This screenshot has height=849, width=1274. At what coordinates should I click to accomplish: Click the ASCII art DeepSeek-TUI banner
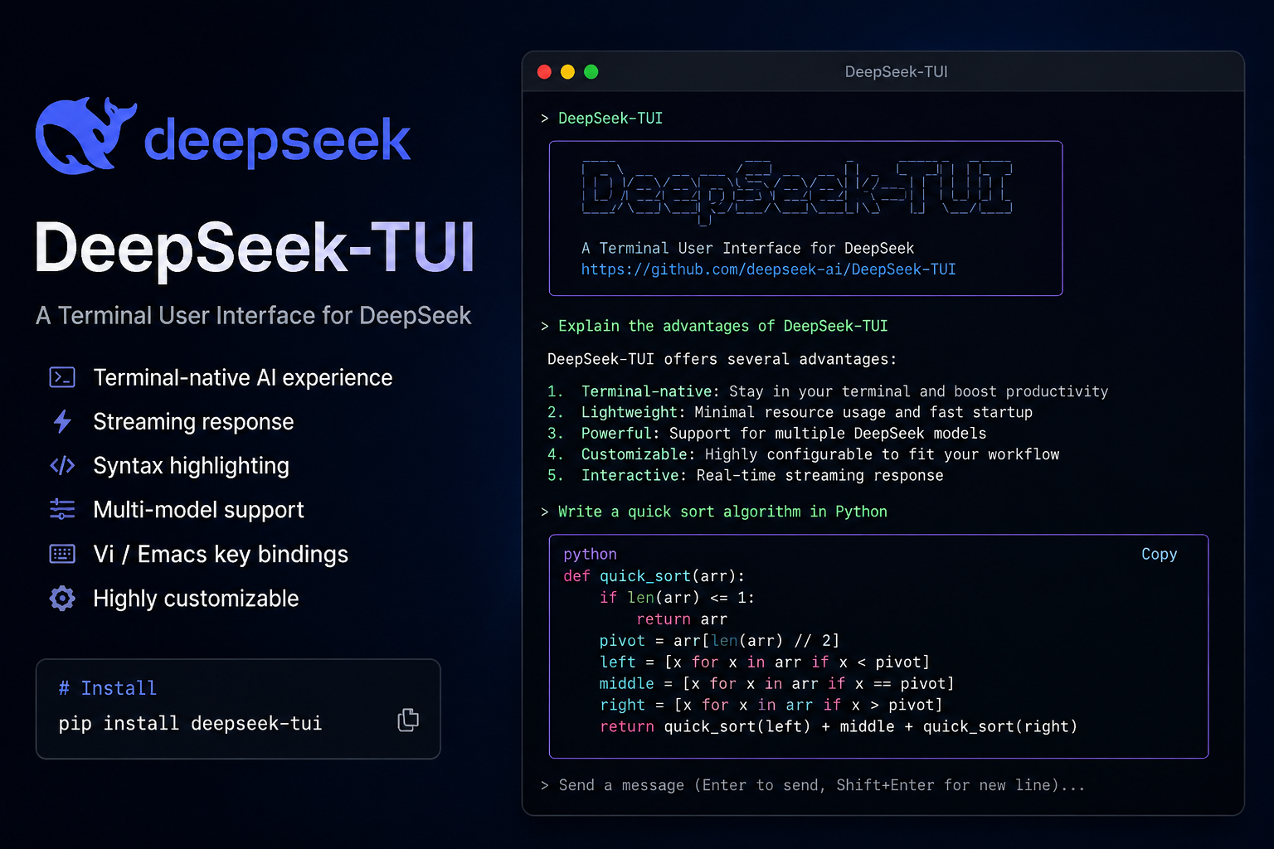tap(797, 192)
